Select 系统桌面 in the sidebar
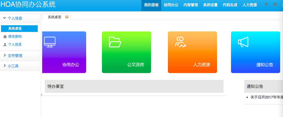 coord(15,29)
